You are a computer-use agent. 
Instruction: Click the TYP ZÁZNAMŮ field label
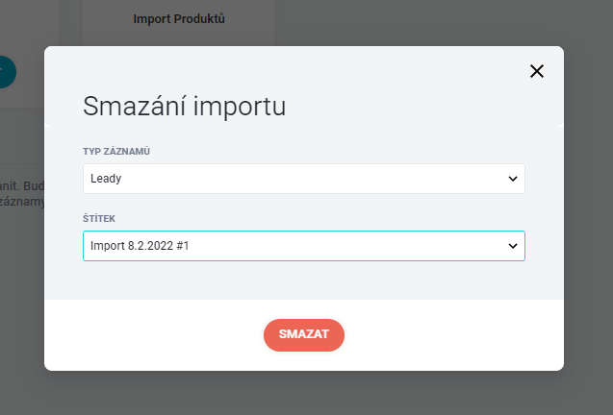click(116, 152)
